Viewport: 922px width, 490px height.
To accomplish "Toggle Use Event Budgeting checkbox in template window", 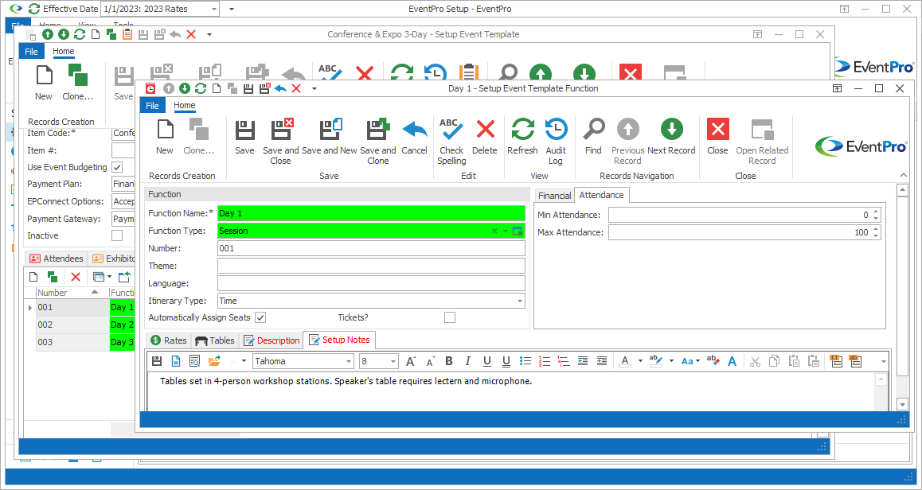I will 117,168.
